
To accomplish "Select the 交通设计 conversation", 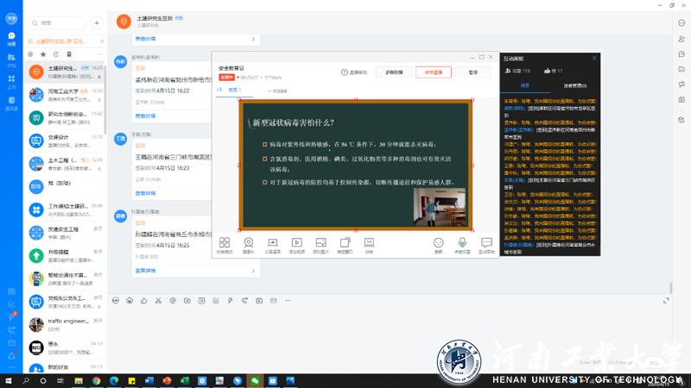I will pos(64,141).
